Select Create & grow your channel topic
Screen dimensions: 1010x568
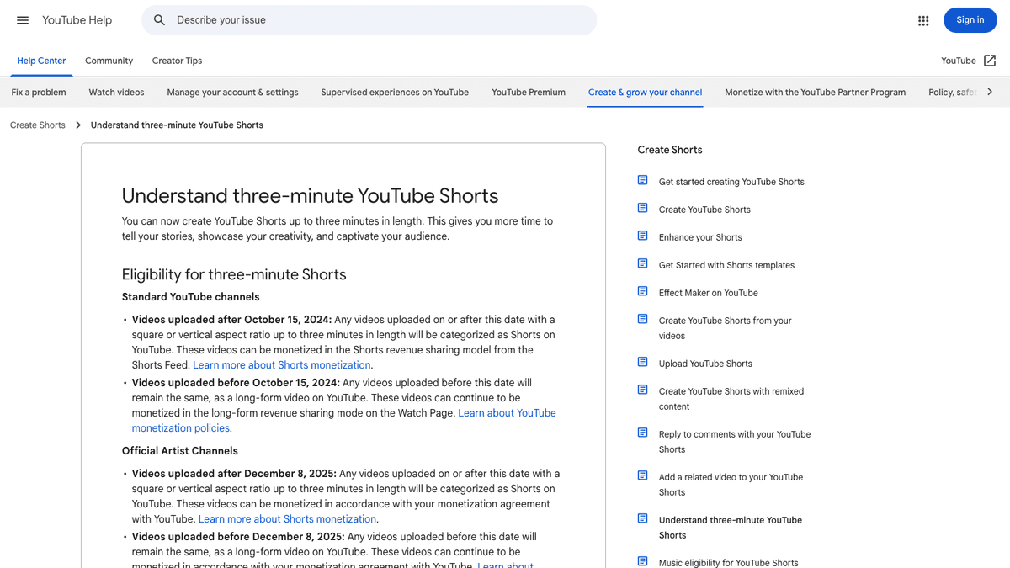click(x=645, y=93)
